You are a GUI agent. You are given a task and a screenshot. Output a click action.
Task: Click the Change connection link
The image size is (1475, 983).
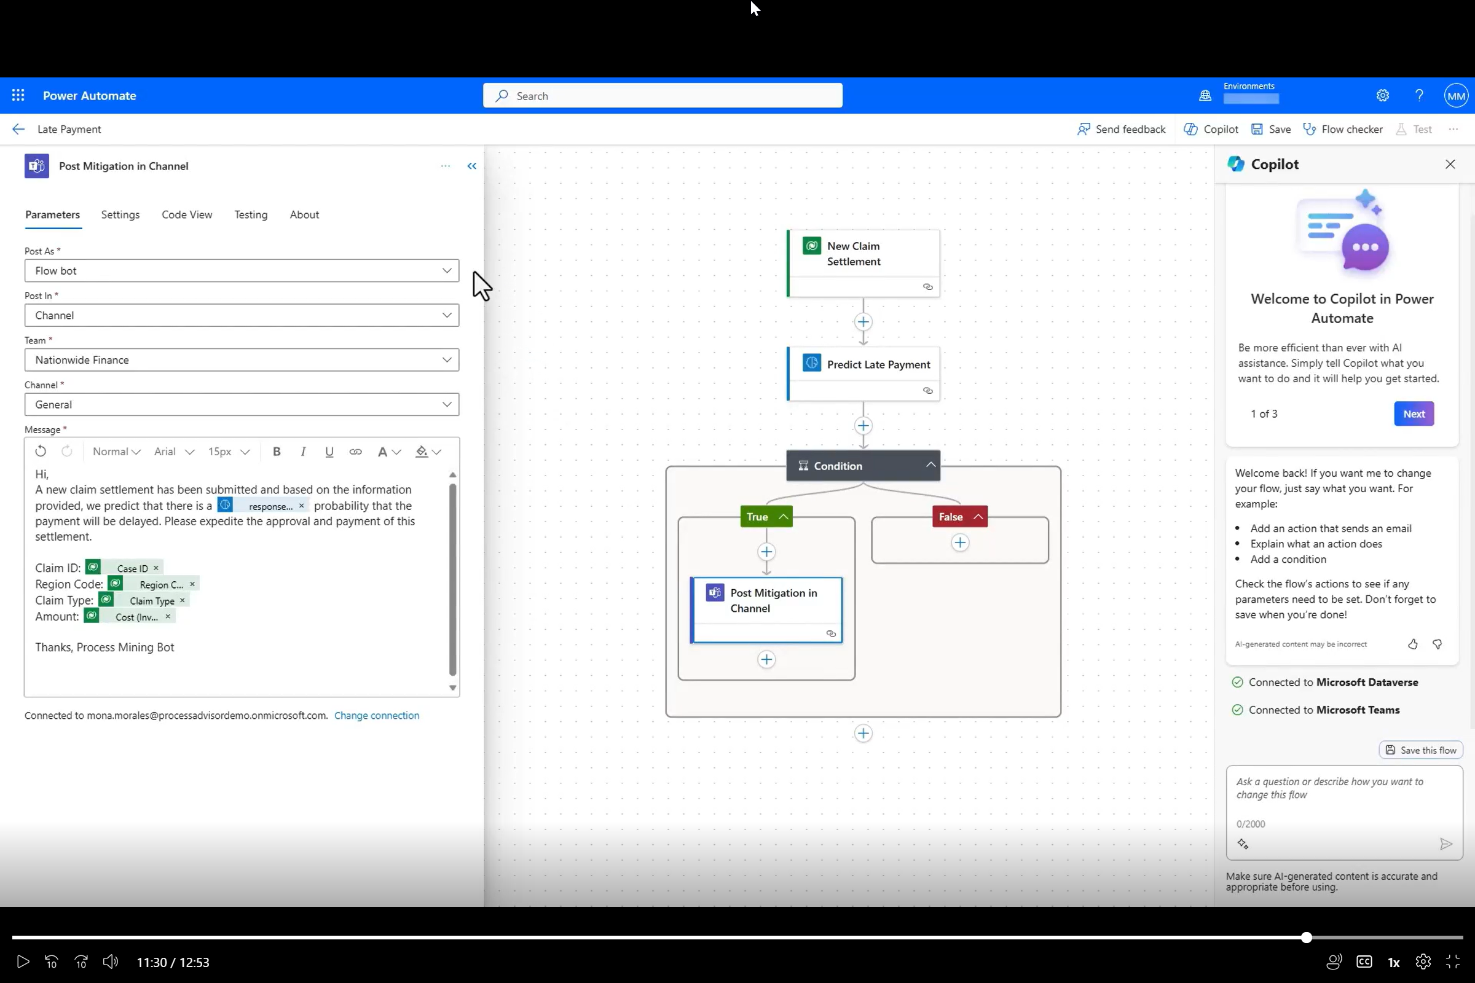377,715
